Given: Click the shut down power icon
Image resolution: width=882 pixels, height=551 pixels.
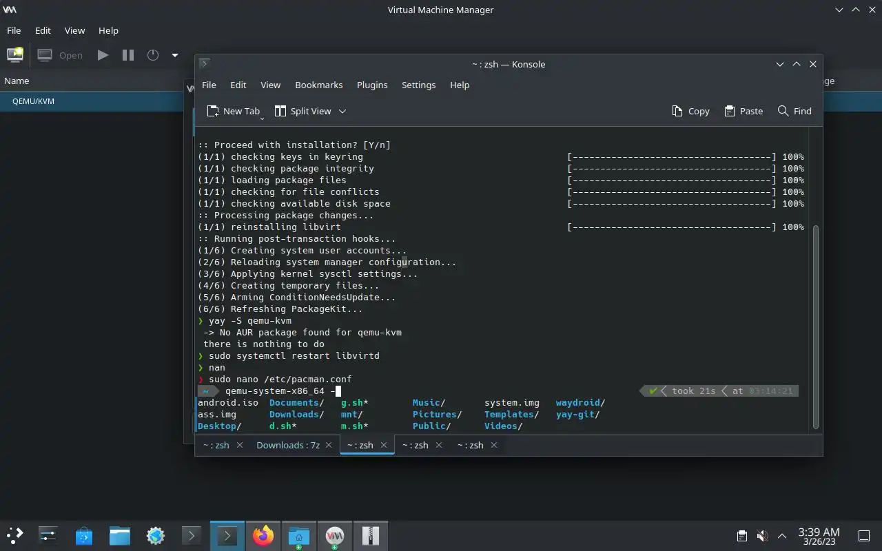Looking at the screenshot, I should [153, 55].
